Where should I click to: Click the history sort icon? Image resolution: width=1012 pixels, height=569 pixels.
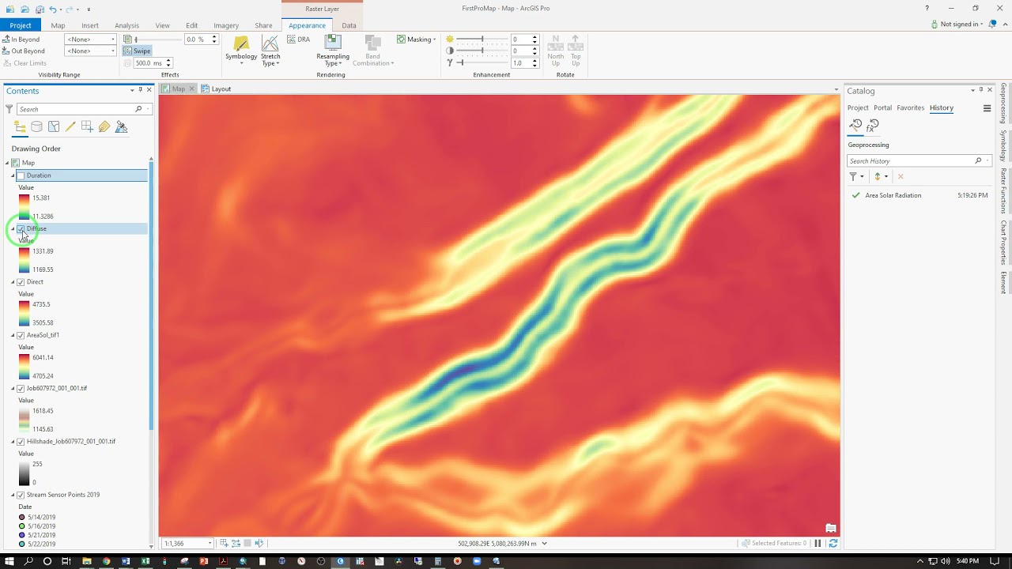(x=878, y=176)
